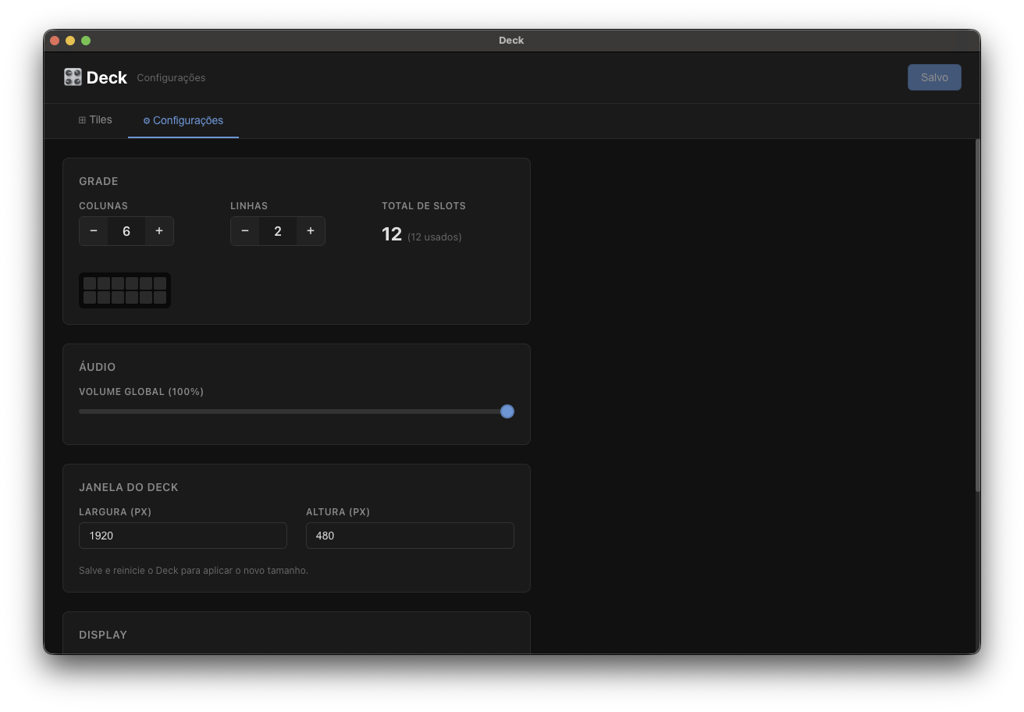
Task: Select the Configurações tab
Action: tap(183, 120)
